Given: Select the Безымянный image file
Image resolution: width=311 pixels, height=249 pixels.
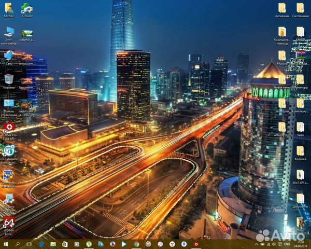Looking at the screenshot, I should tap(26, 83).
